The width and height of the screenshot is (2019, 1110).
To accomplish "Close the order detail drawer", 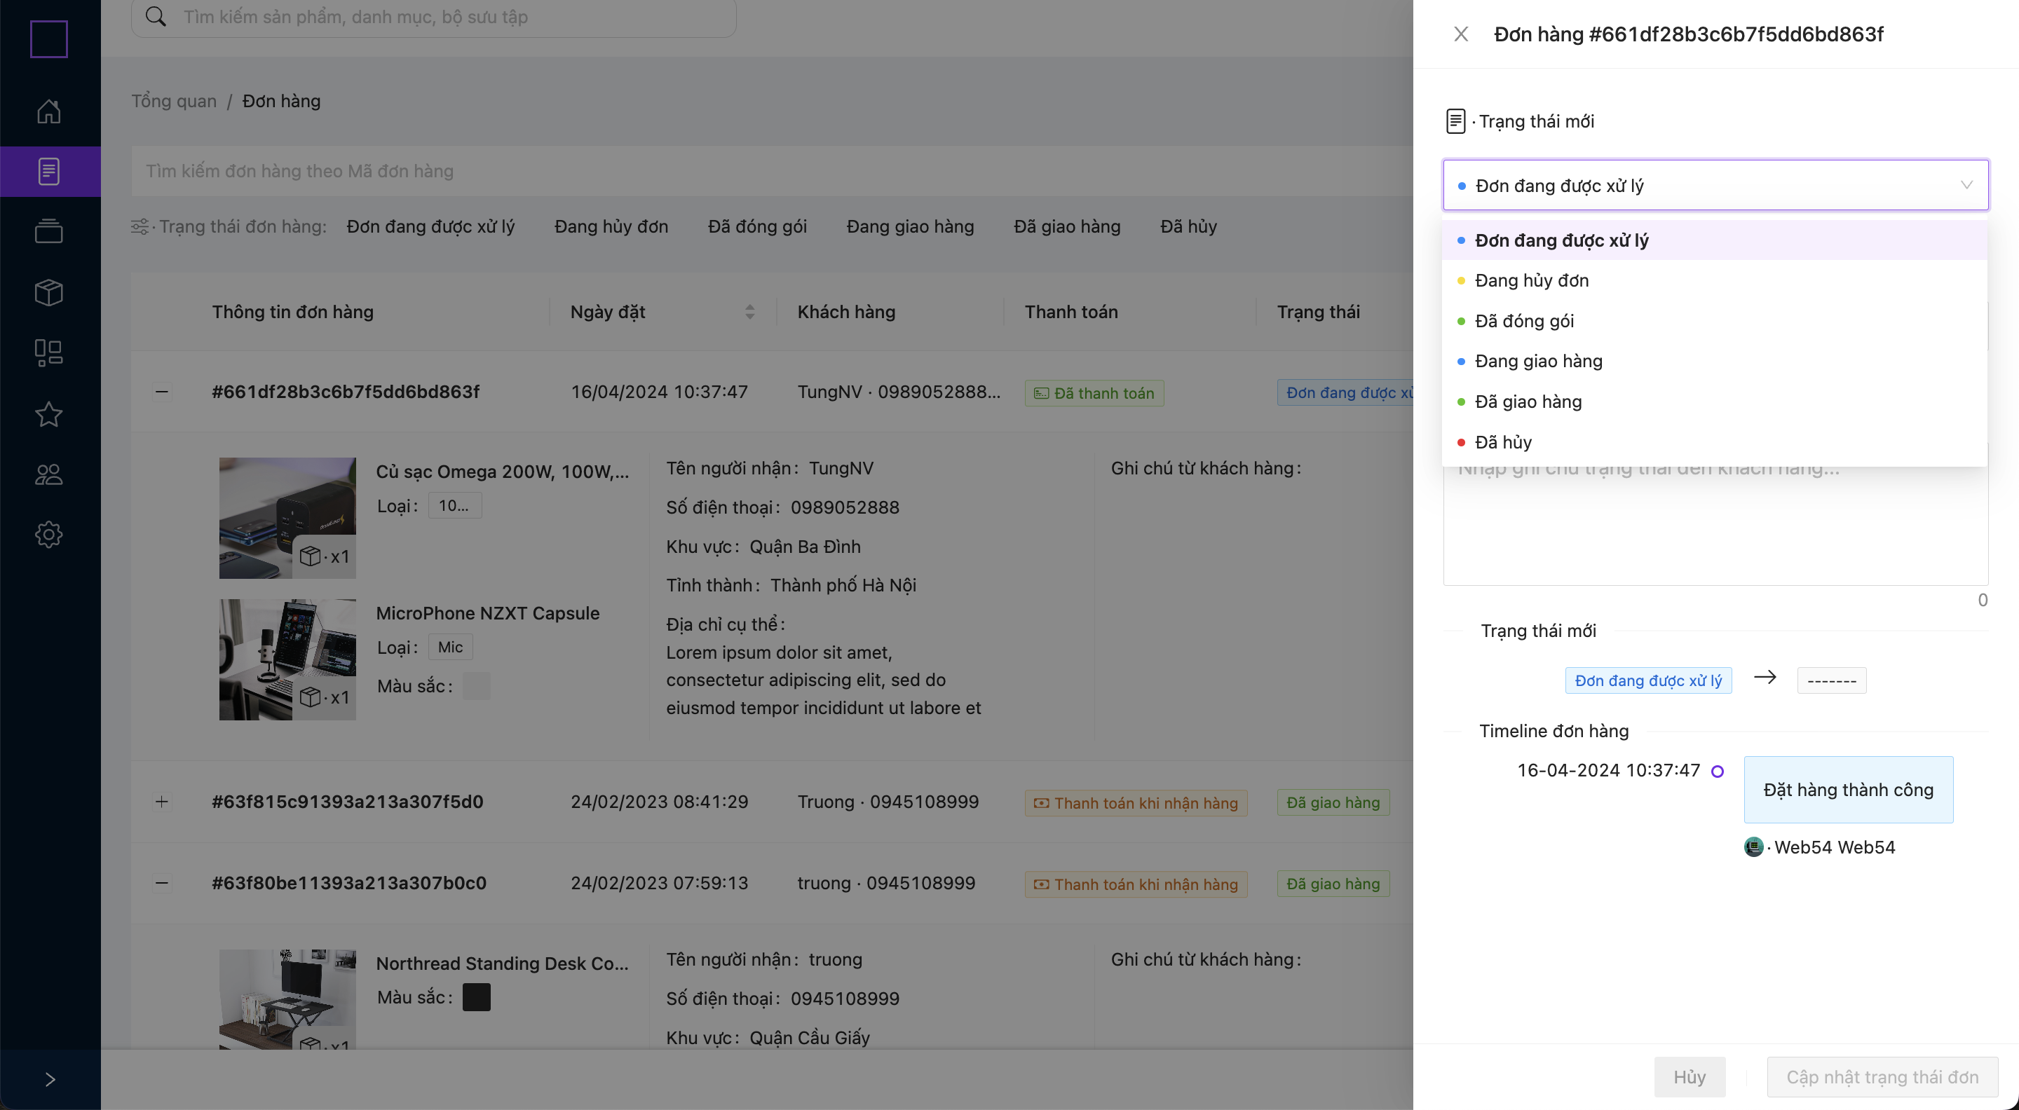I will click(1461, 34).
